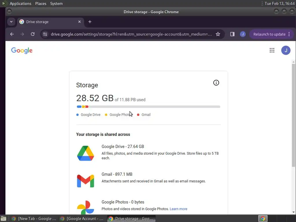The width and height of the screenshot is (296, 222).
Task: Expand the tab search dropdown
Action: click(x=11, y=22)
